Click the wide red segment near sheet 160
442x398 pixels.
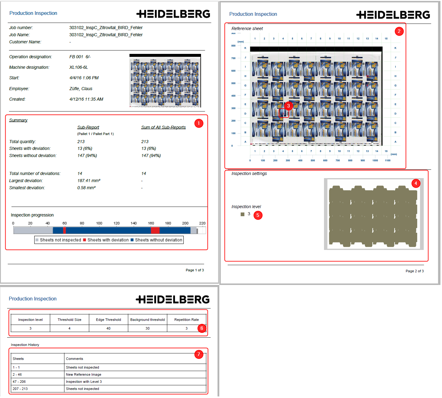(155, 230)
